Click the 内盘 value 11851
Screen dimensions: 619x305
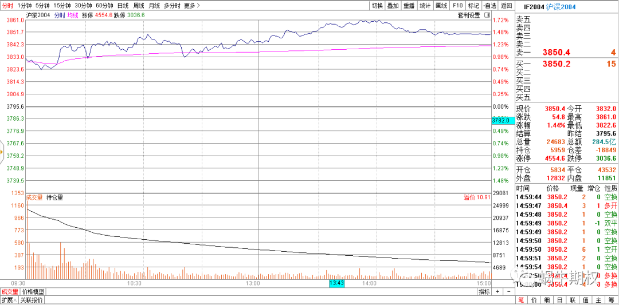pos(607,178)
